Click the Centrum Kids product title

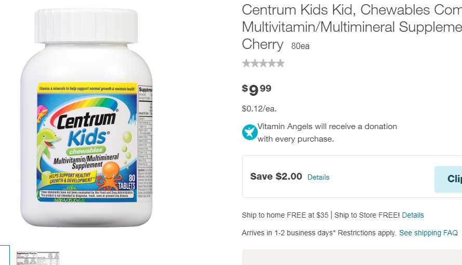coord(352,27)
